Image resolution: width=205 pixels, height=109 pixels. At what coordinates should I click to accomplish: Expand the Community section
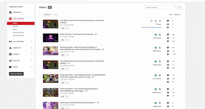pyautogui.click(x=32, y=48)
